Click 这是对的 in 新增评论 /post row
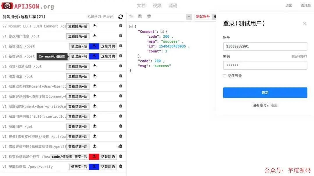The width and height of the screenshot is (314, 176). click(108, 56)
